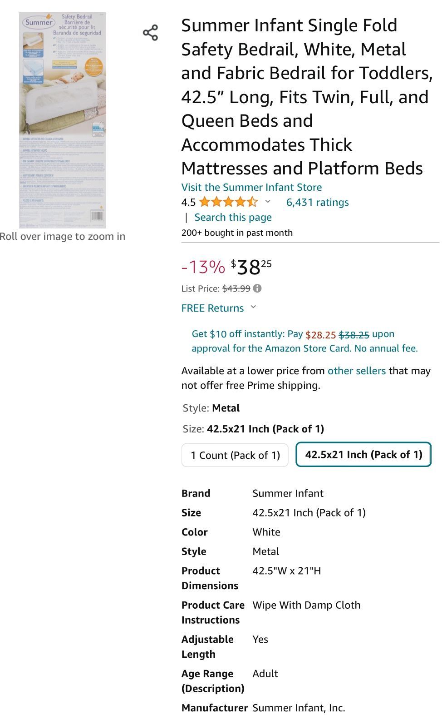This screenshot has height=715, width=442.
Task: Click the share icon beside the product image
Action: 150,33
